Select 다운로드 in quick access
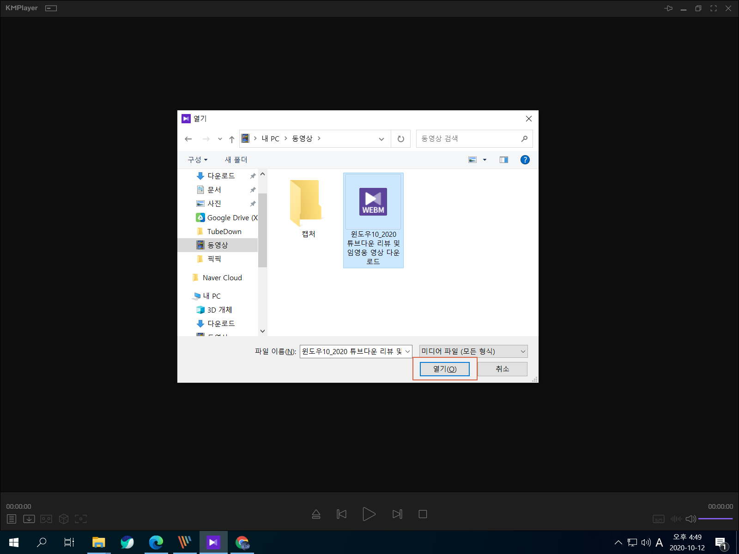This screenshot has width=739, height=554. (221, 176)
